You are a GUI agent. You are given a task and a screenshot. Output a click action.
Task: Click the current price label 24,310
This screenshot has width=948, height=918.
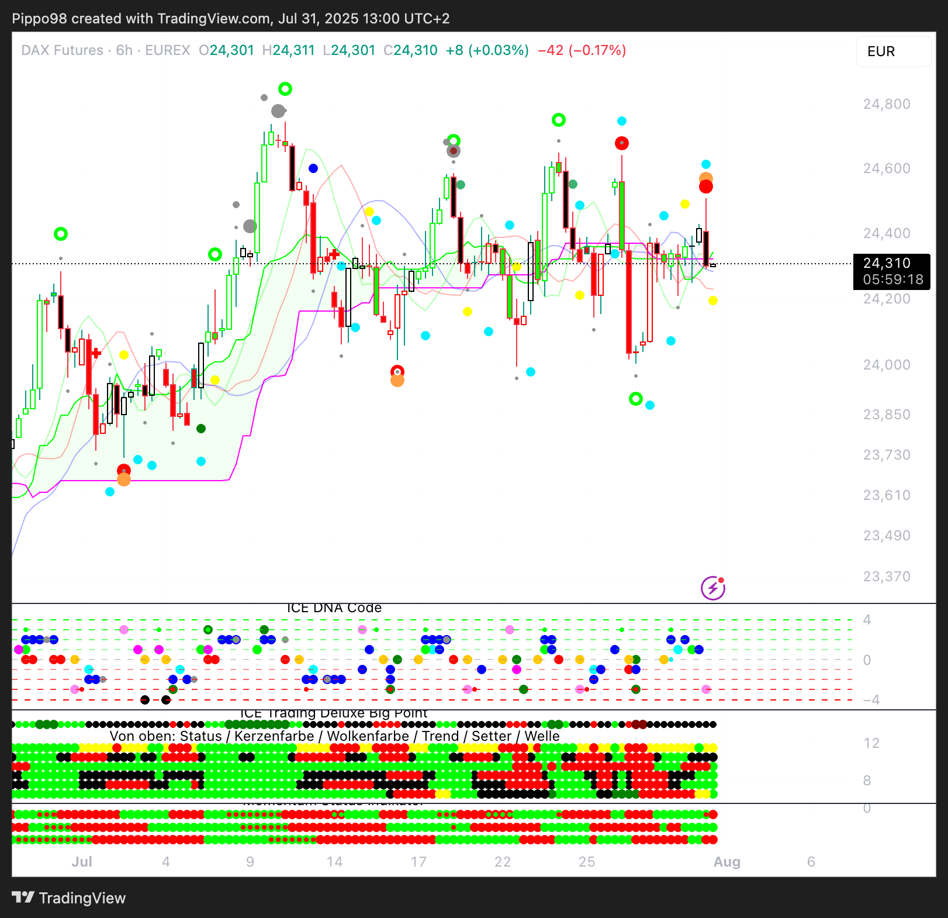tap(887, 263)
